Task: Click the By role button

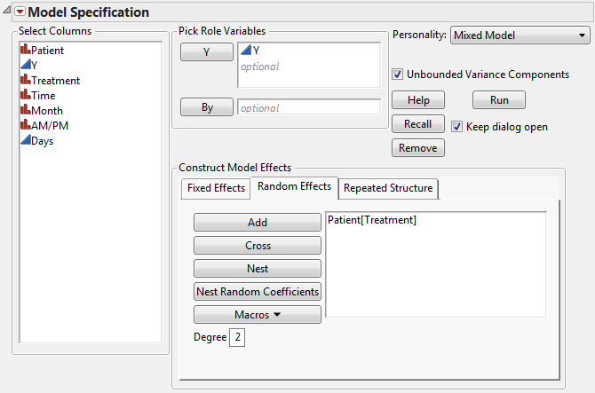Action: 207,108
